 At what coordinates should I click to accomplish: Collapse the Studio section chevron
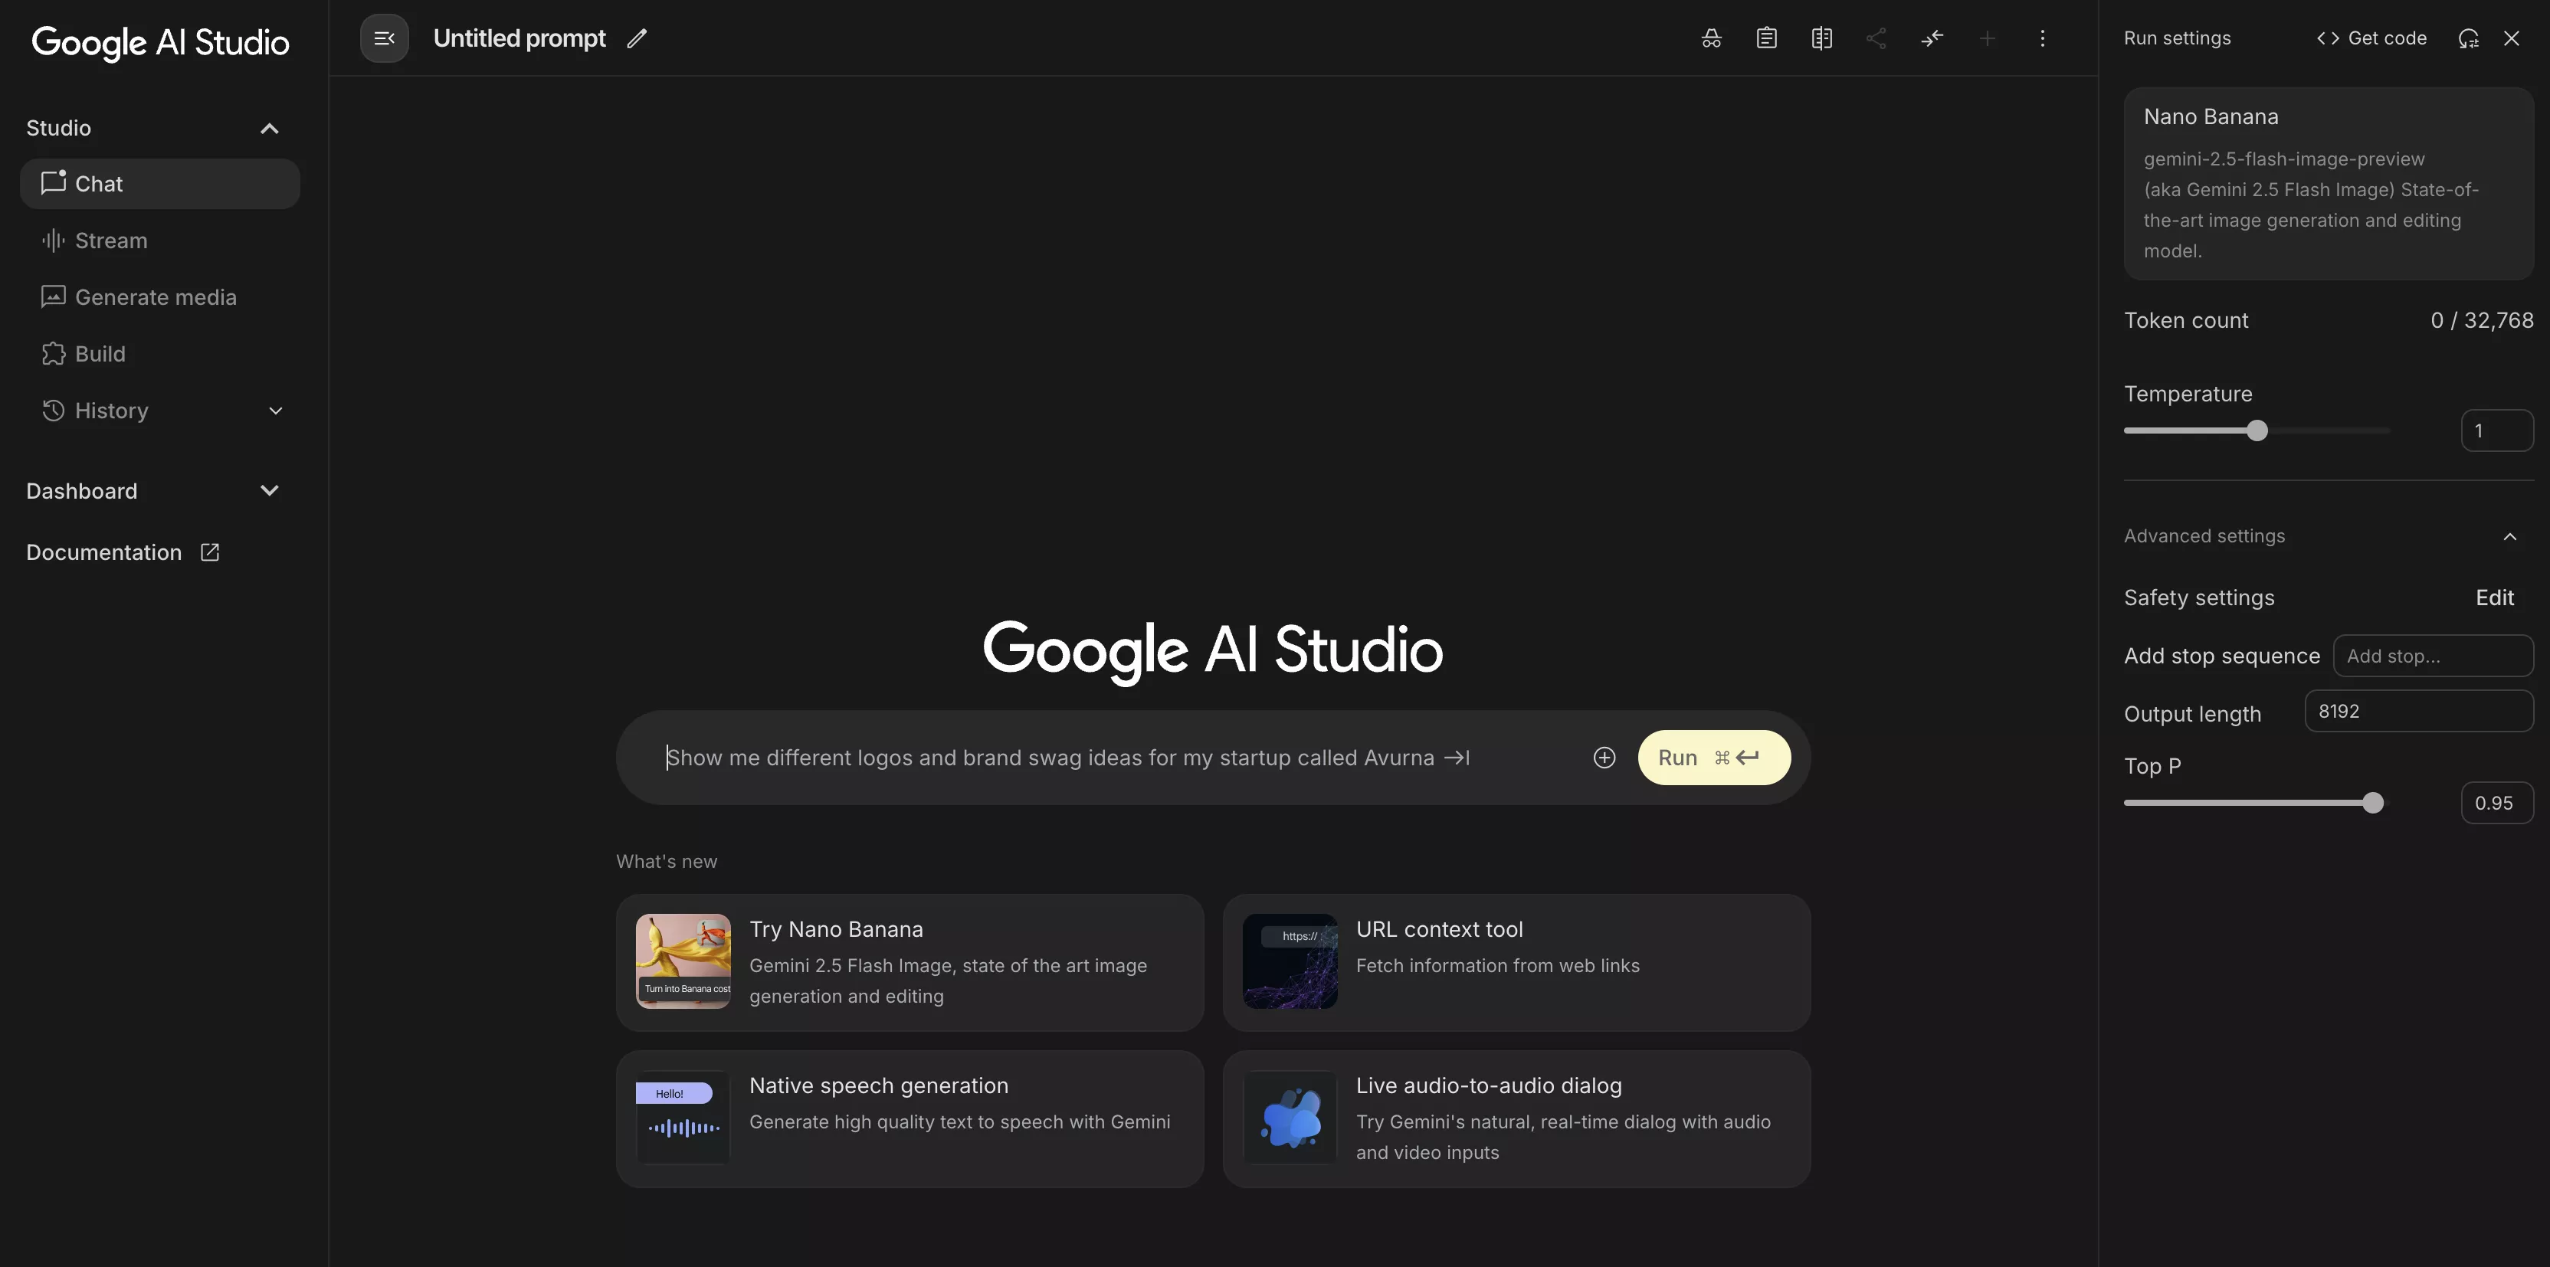point(269,129)
